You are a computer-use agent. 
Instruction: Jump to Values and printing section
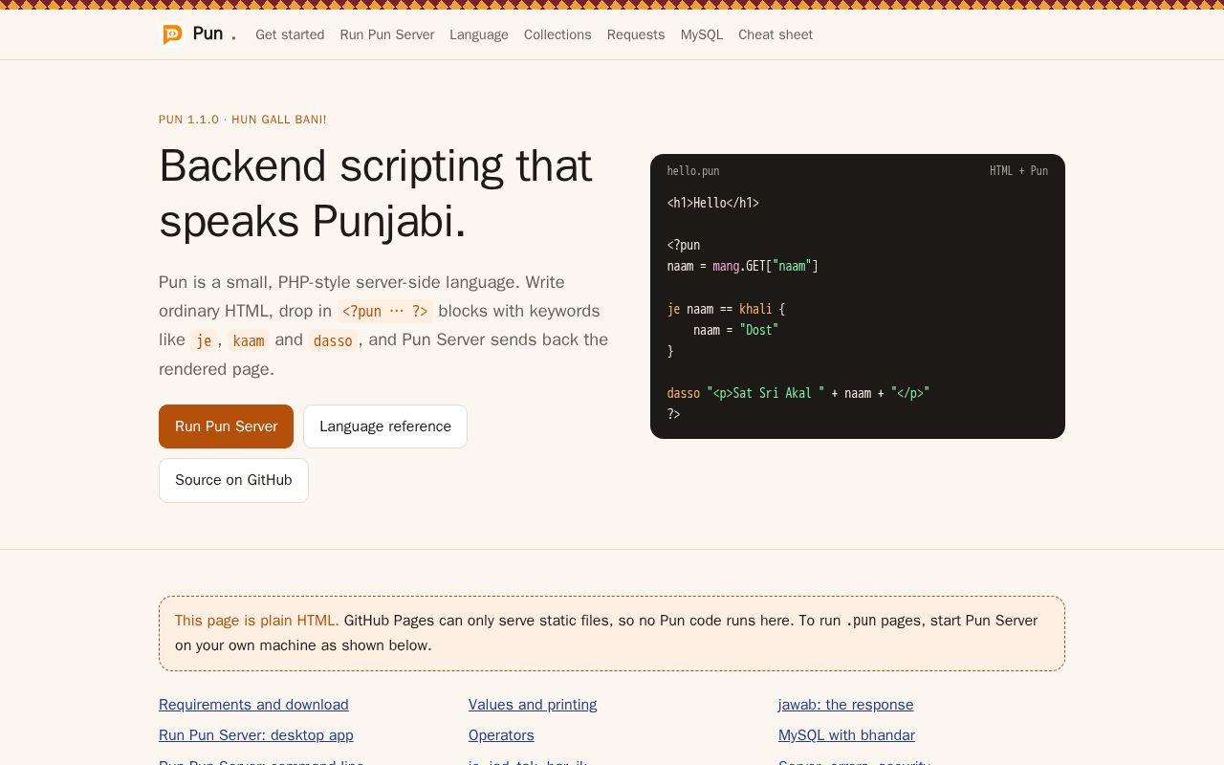[x=533, y=705]
